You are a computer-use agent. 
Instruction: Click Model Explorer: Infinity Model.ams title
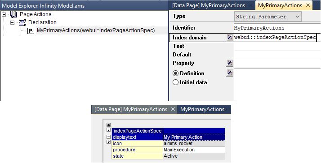[x=43, y=5]
